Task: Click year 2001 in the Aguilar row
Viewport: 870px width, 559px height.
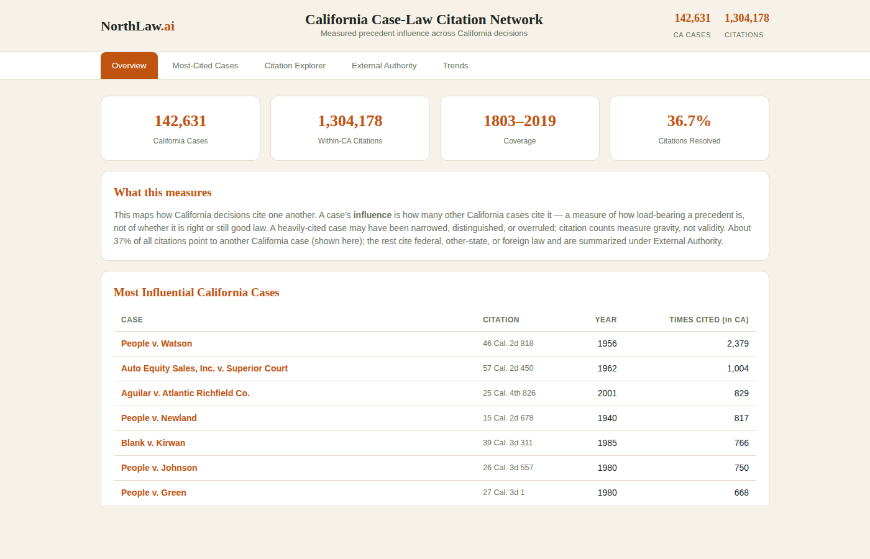Action: (607, 393)
